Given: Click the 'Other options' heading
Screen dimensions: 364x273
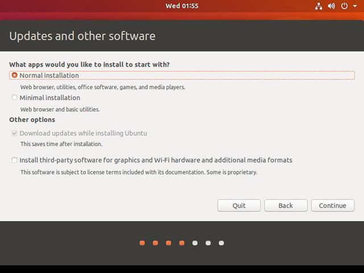Looking at the screenshot, I should [32, 119].
